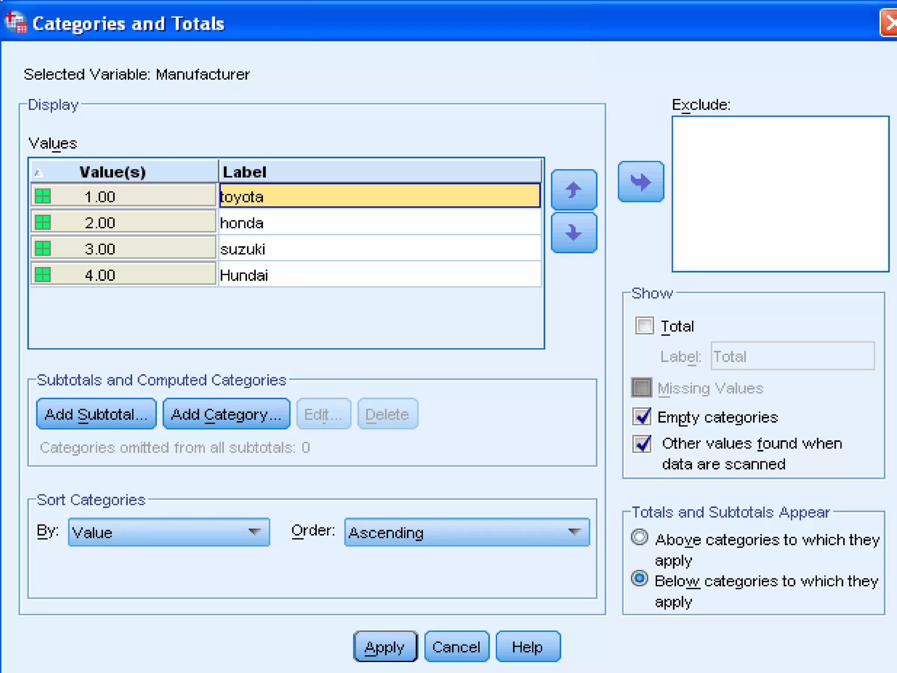
Task: Click green grid icon for value 4.00
Action: [x=43, y=275]
